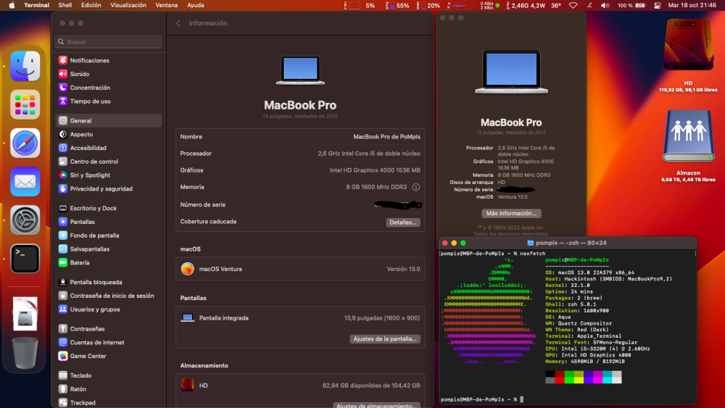Open Contraseñas settings in the sidebar
This screenshot has height=408, width=725.
[108, 328]
